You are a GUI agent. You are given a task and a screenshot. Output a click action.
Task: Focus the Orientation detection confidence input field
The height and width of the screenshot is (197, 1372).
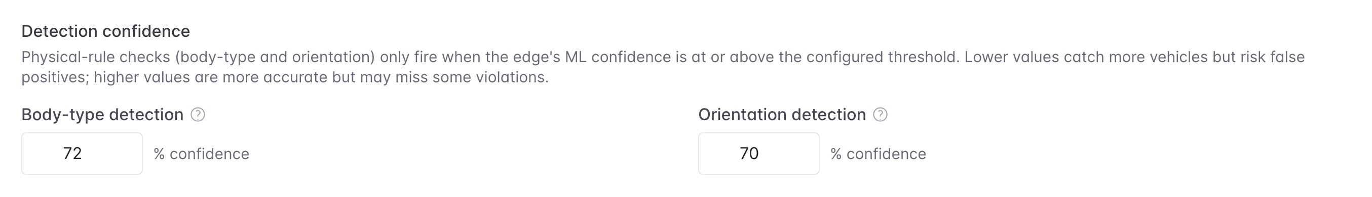759,154
